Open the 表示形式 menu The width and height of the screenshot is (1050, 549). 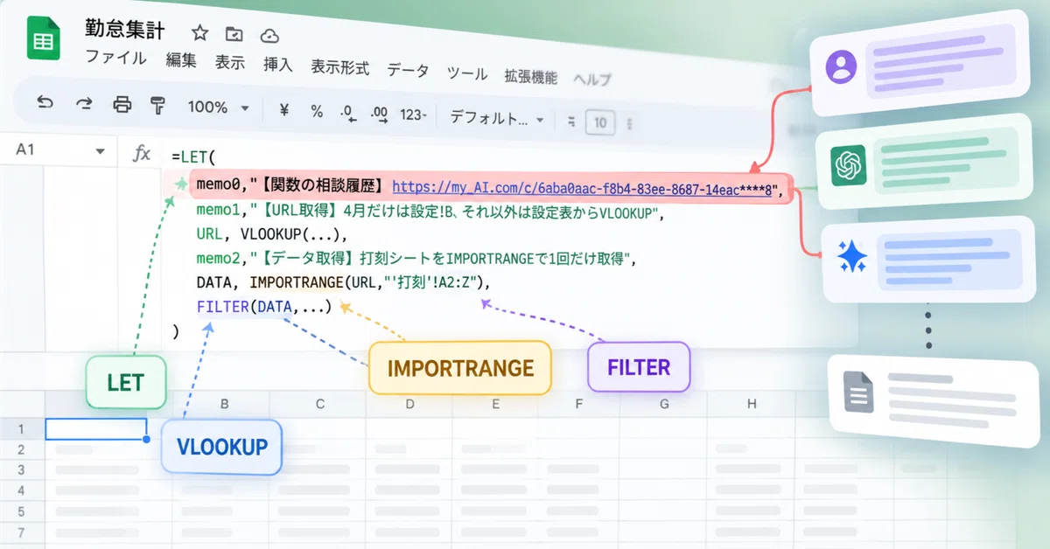pyautogui.click(x=340, y=67)
